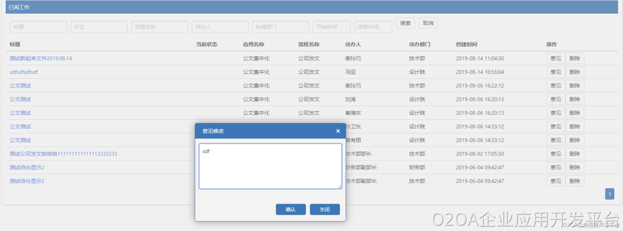Click the 取消 button in filter bar

tap(428, 23)
